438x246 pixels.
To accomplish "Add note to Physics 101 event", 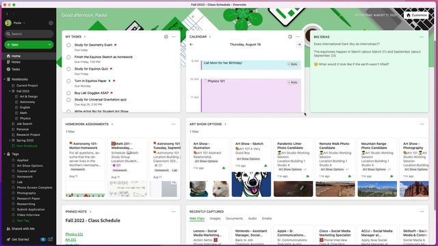I will click(292, 83).
